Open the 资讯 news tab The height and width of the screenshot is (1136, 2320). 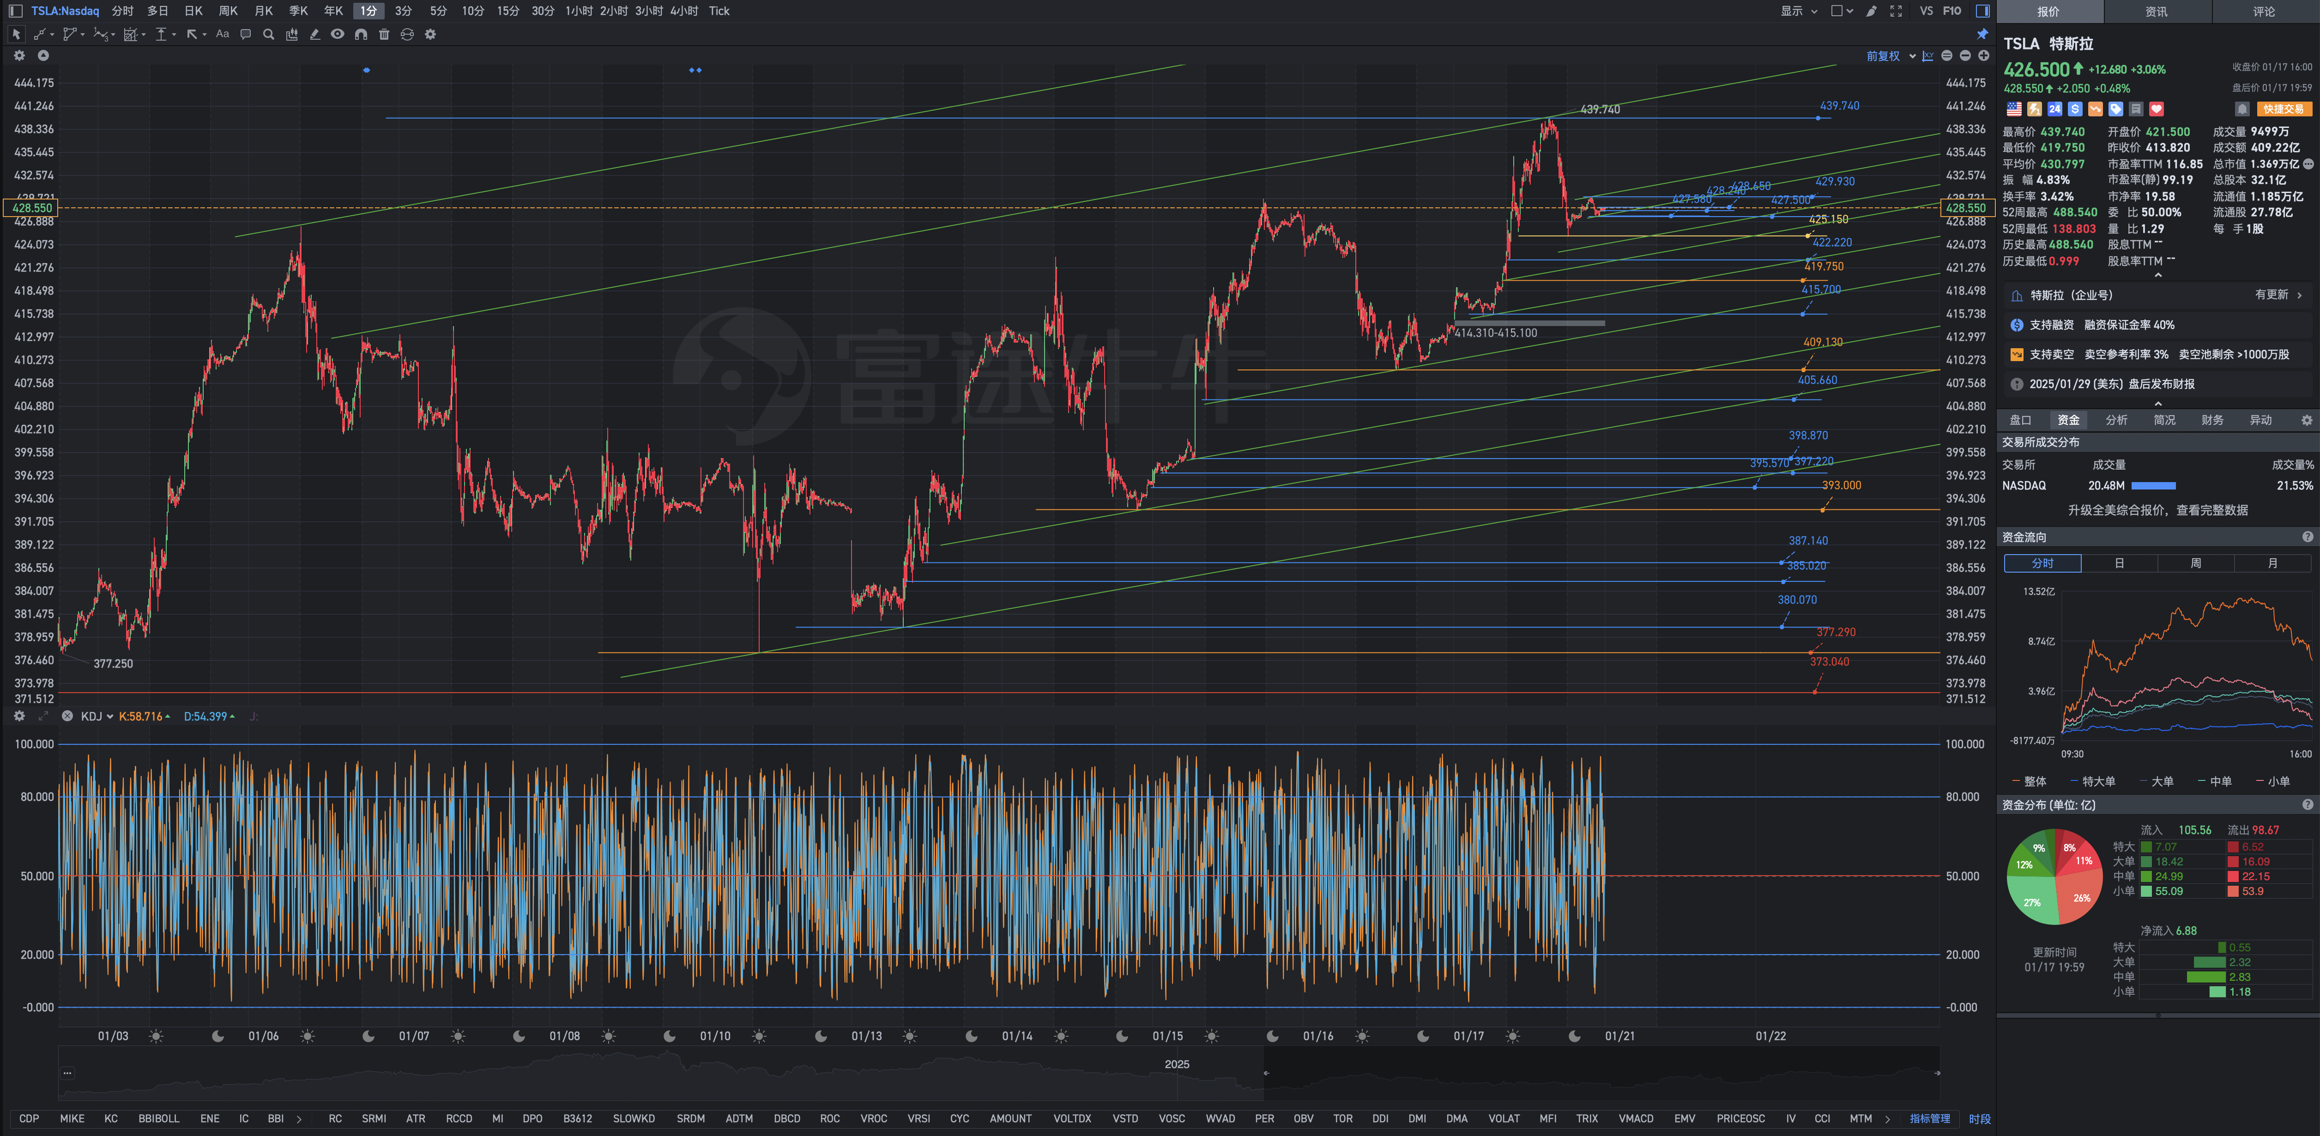click(x=2157, y=12)
